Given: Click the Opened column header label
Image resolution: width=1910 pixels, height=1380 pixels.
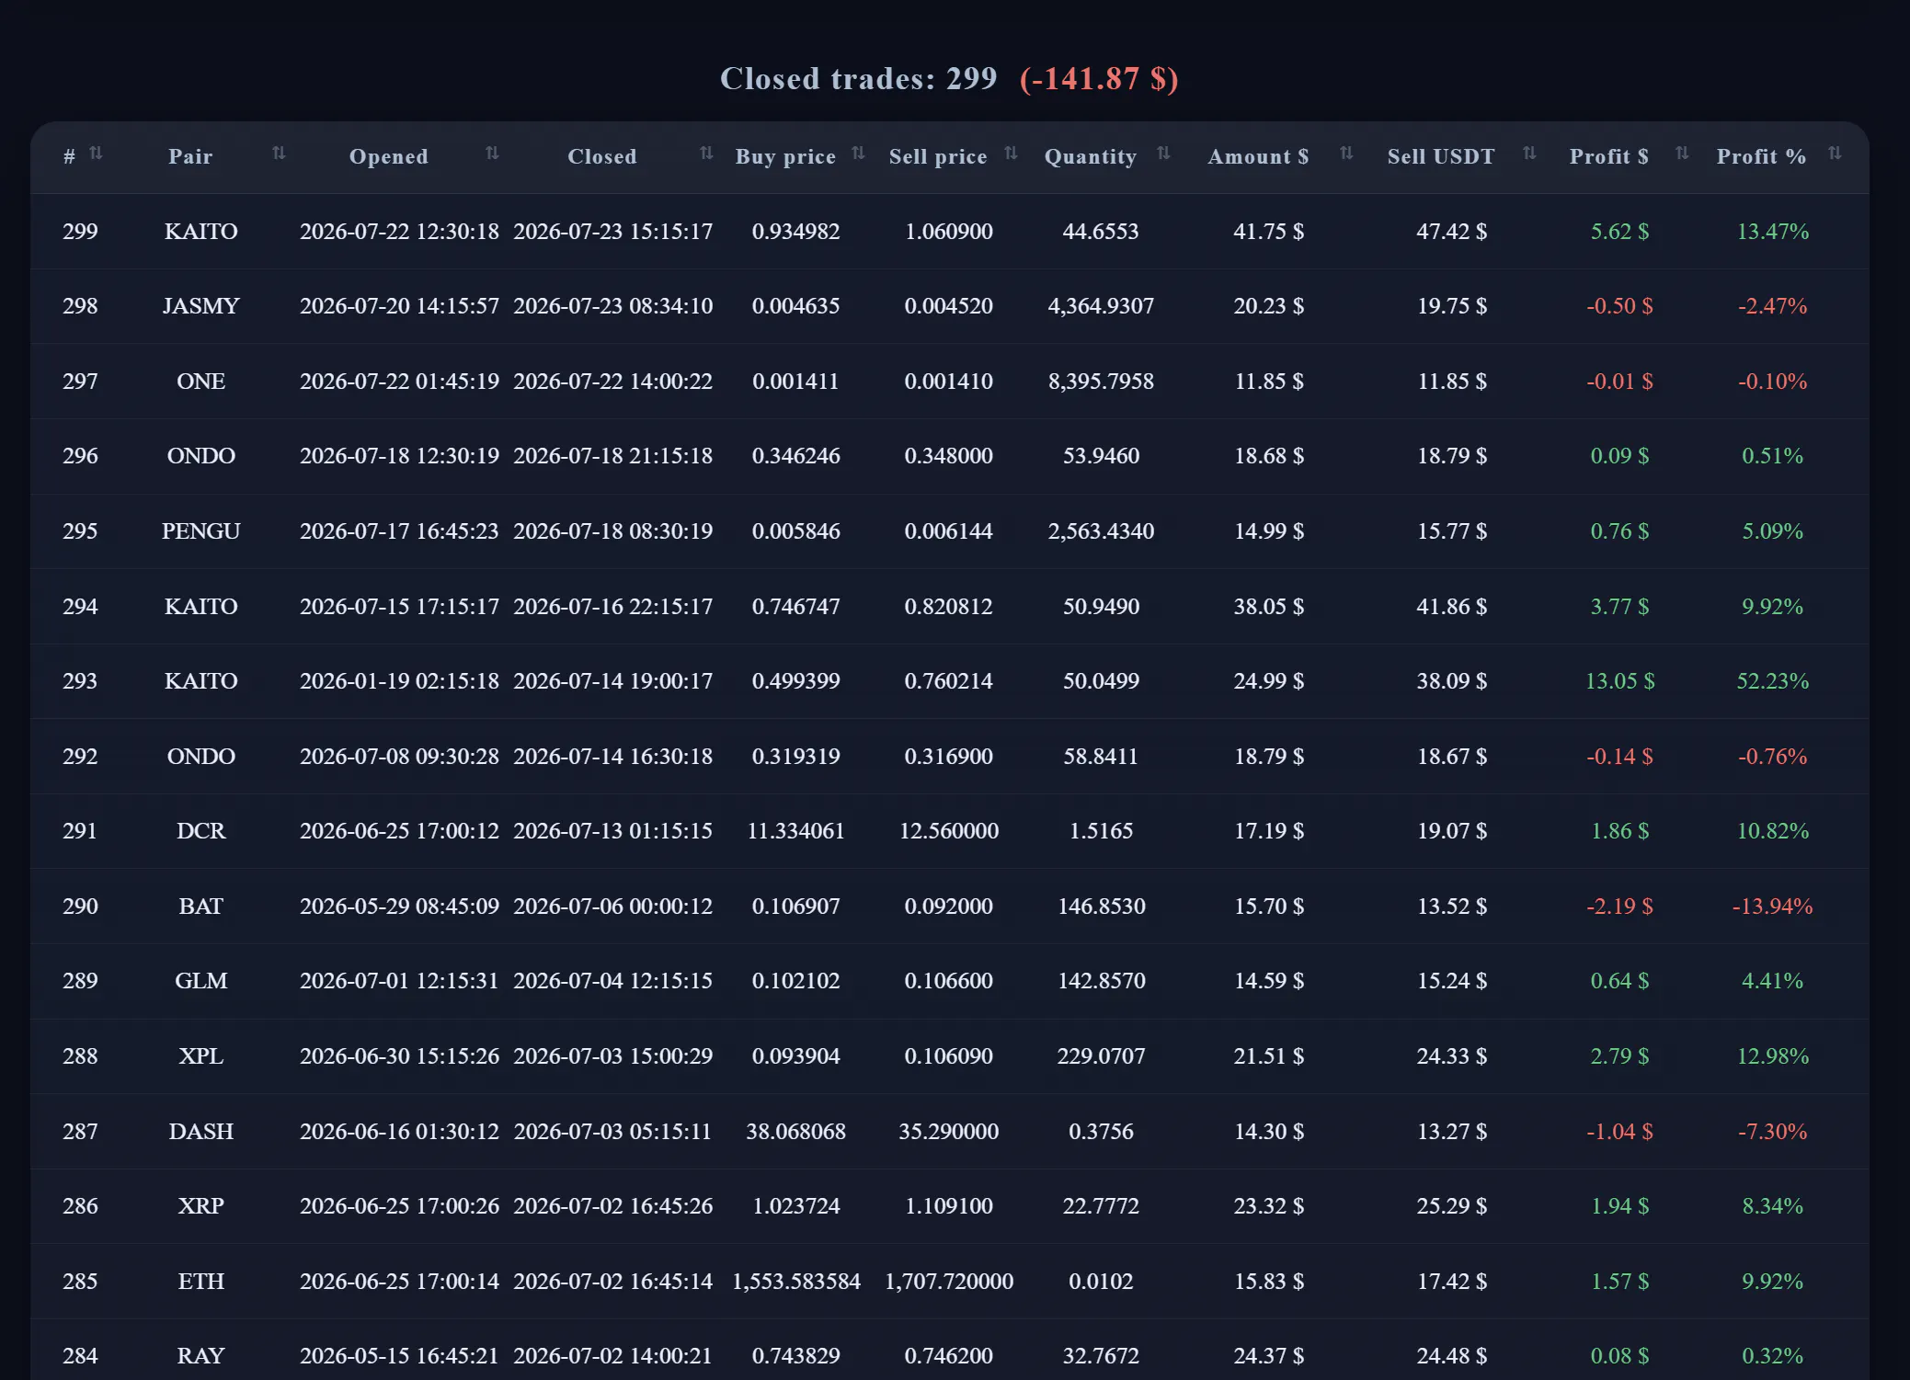Looking at the screenshot, I should pyautogui.click(x=388, y=156).
